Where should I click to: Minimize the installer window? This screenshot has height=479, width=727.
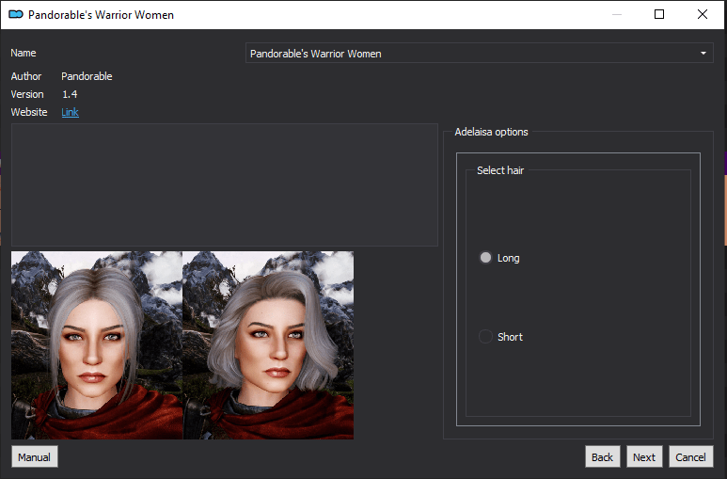pyautogui.click(x=616, y=15)
